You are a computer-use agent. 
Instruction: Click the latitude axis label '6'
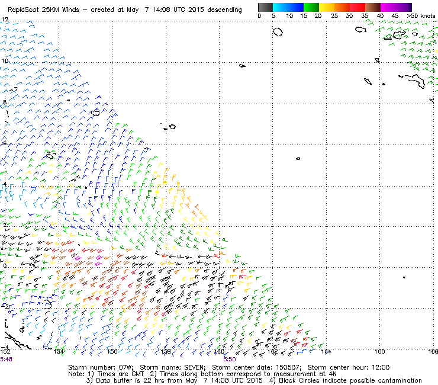pyautogui.click(x=5, y=143)
